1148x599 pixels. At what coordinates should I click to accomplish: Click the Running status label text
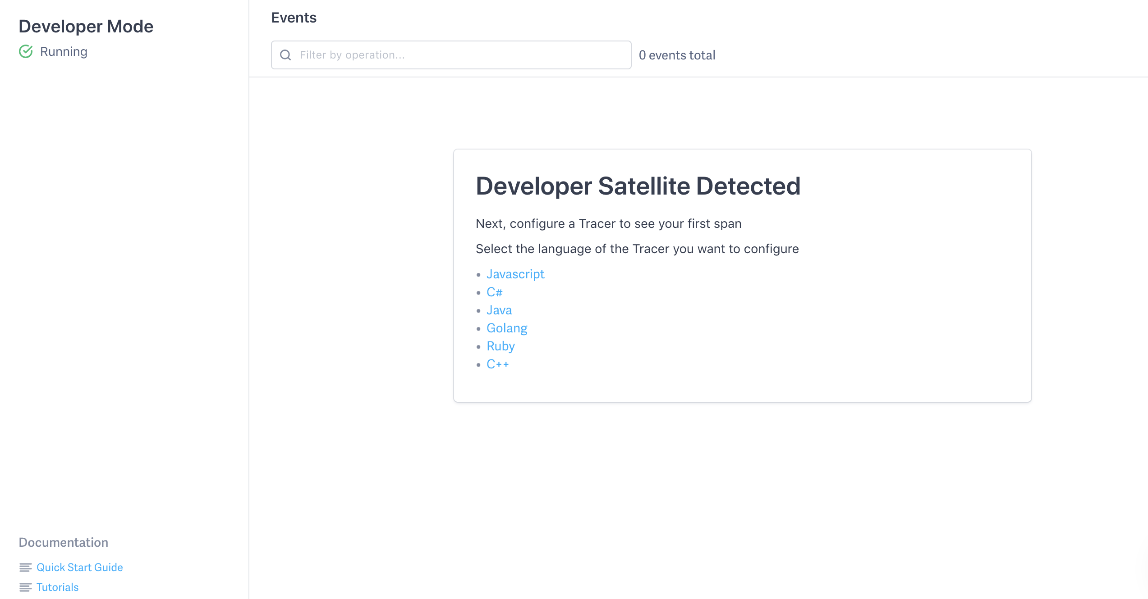point(64,52)
